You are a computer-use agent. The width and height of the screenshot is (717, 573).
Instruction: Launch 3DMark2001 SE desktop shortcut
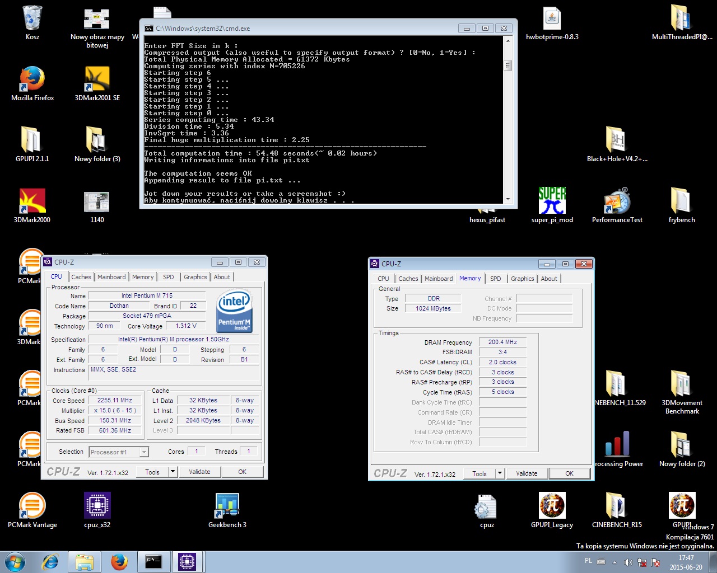click(x=97, y=83)
